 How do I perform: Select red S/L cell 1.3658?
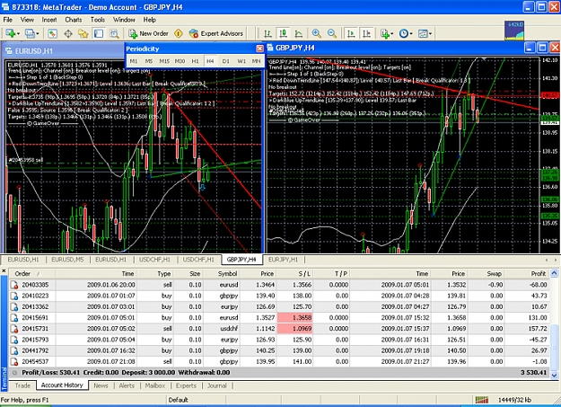(x=294, y=318)
